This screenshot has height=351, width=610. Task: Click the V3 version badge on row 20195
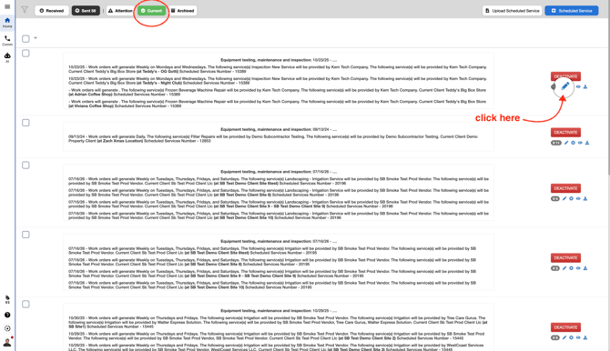[555, 268]
